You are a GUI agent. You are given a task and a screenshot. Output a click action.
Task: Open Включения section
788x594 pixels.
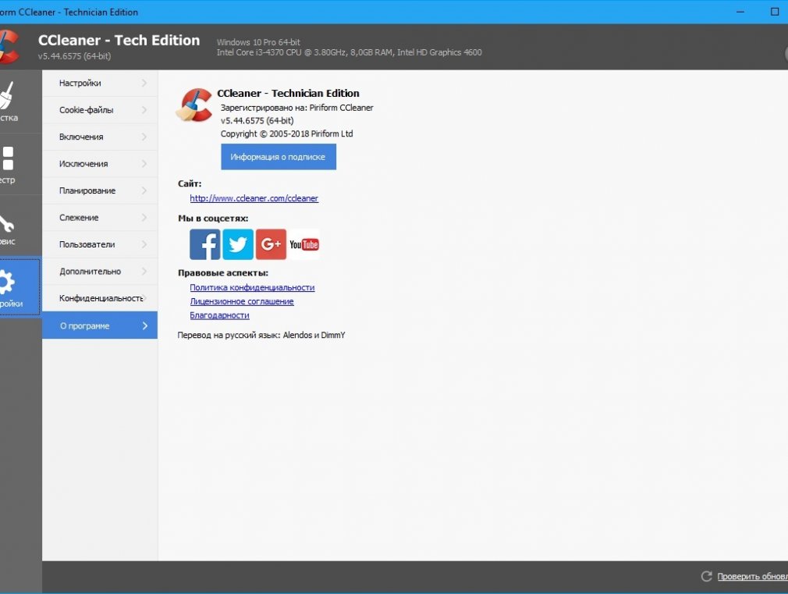tap(100, 137)
